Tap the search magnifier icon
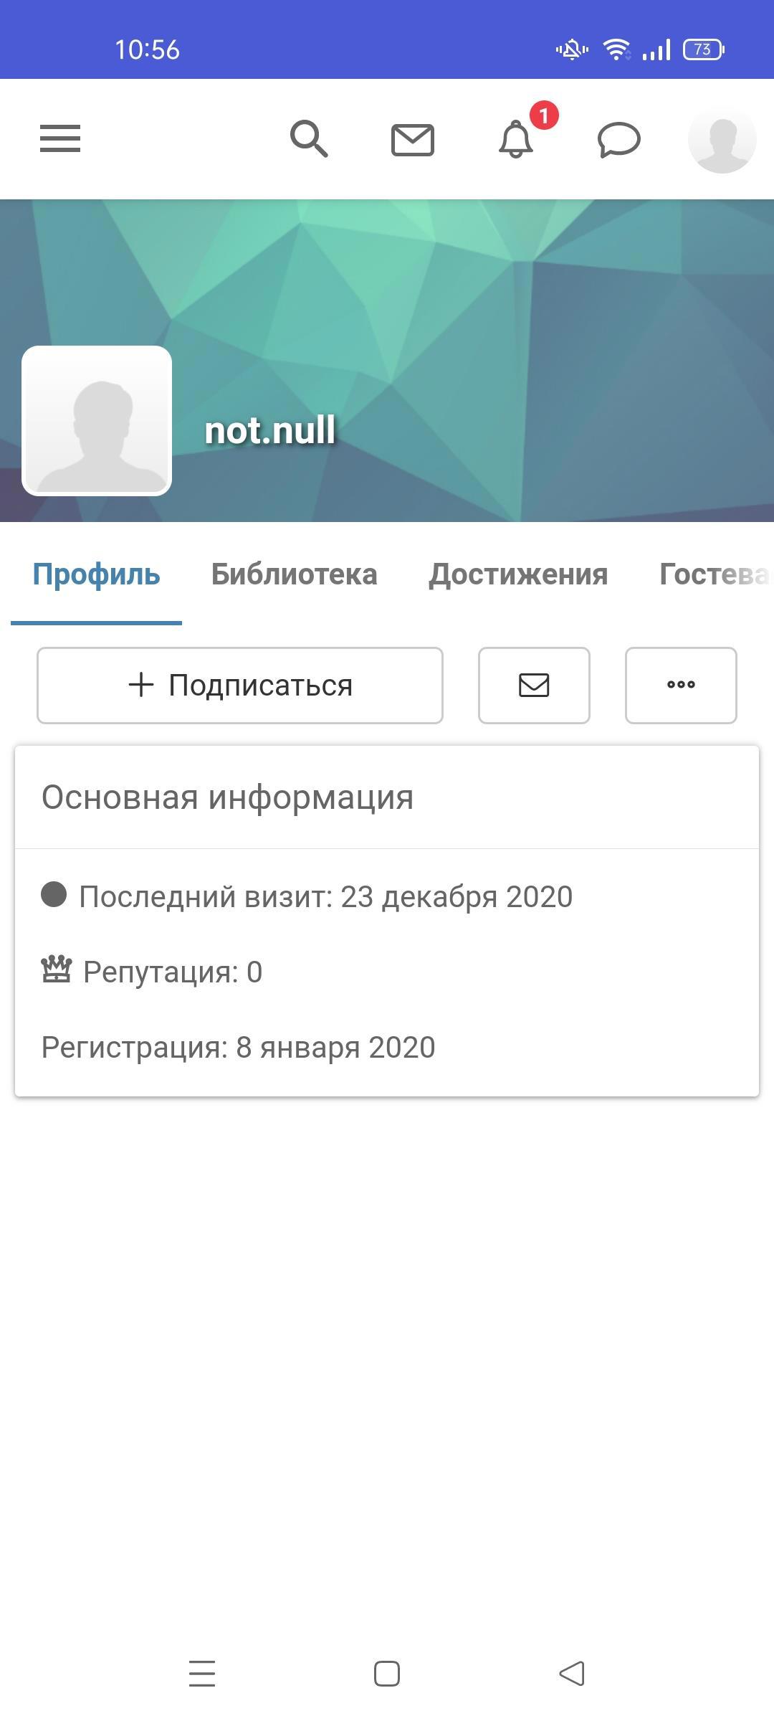 (309, 138)
